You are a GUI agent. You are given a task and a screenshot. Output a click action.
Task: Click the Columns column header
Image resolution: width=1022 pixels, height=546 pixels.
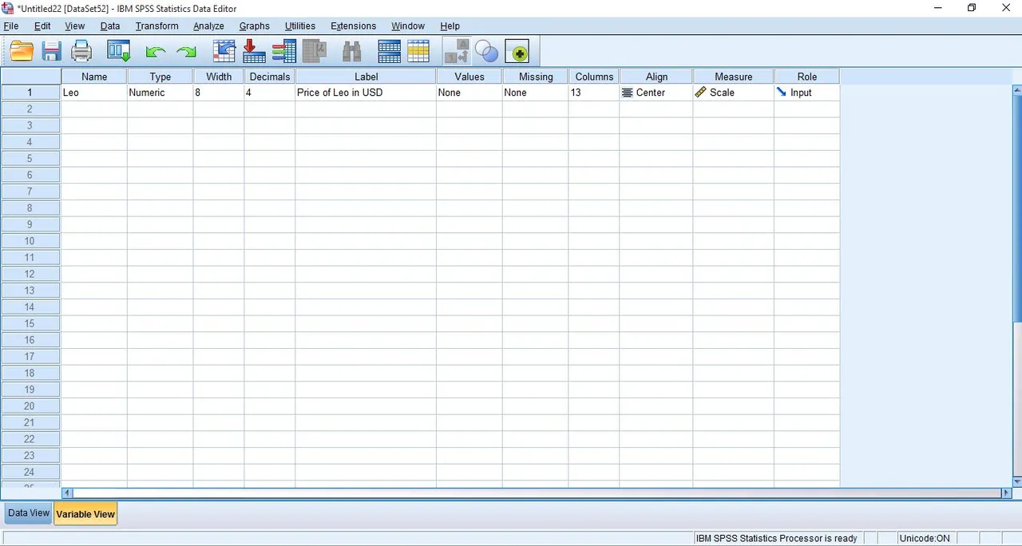594,77
